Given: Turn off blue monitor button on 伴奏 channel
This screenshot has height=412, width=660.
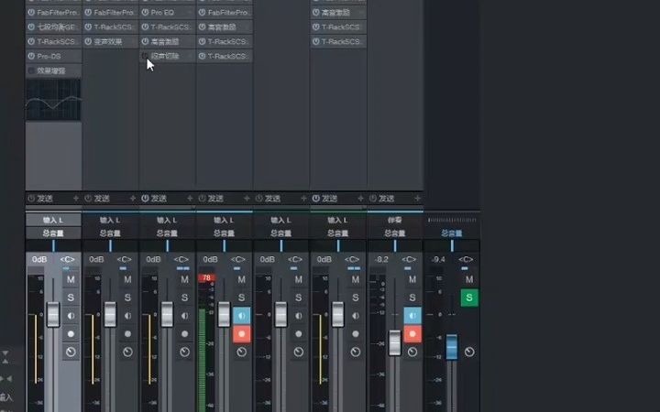Looking at the screenshot, I should [412, 316].
